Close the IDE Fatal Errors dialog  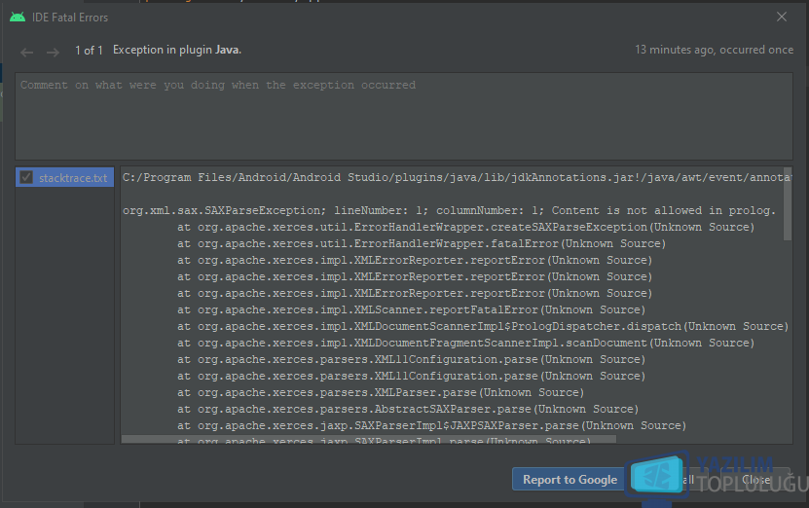click(782, 17)
